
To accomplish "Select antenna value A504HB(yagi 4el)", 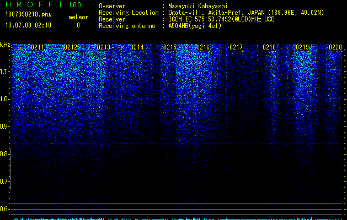I will coord(195,26).
